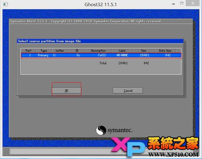The height and width of the screenshot is (159, 202).
Task: Click the Cancel button
Action: 128,91
